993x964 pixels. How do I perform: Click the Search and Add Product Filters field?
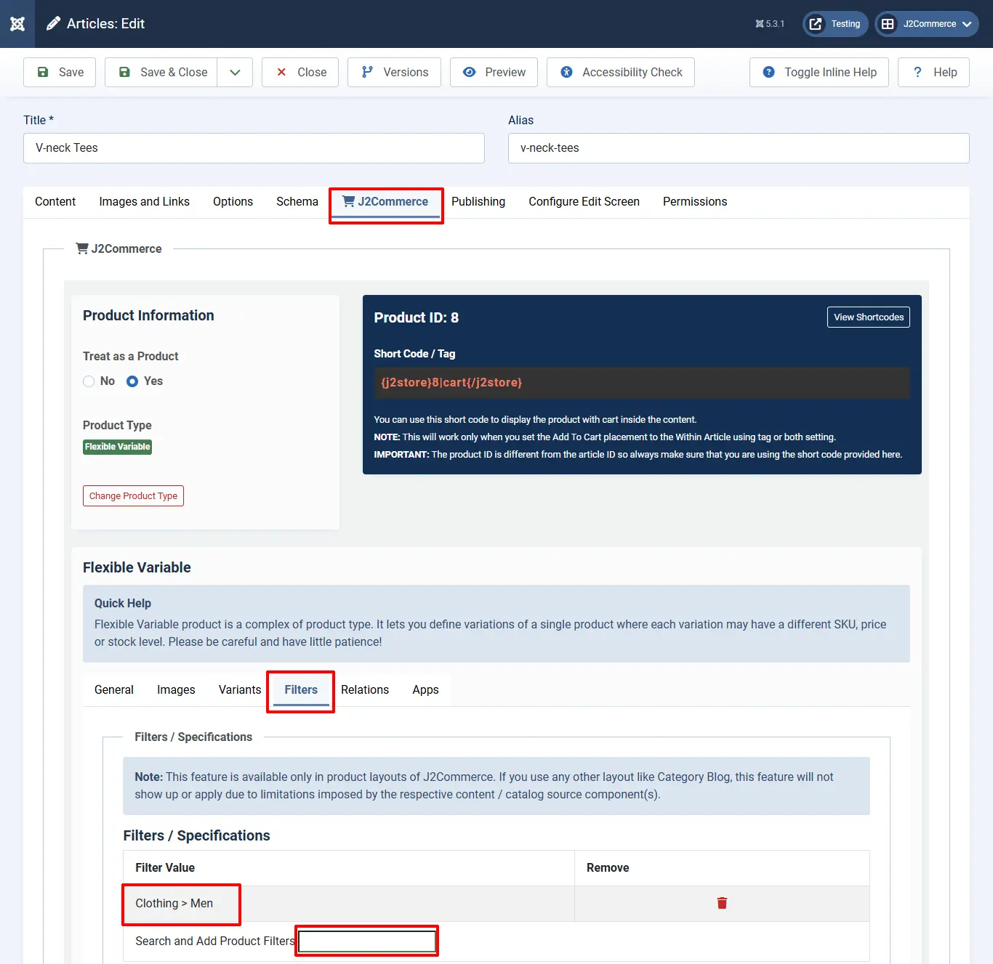pos(367,941)
